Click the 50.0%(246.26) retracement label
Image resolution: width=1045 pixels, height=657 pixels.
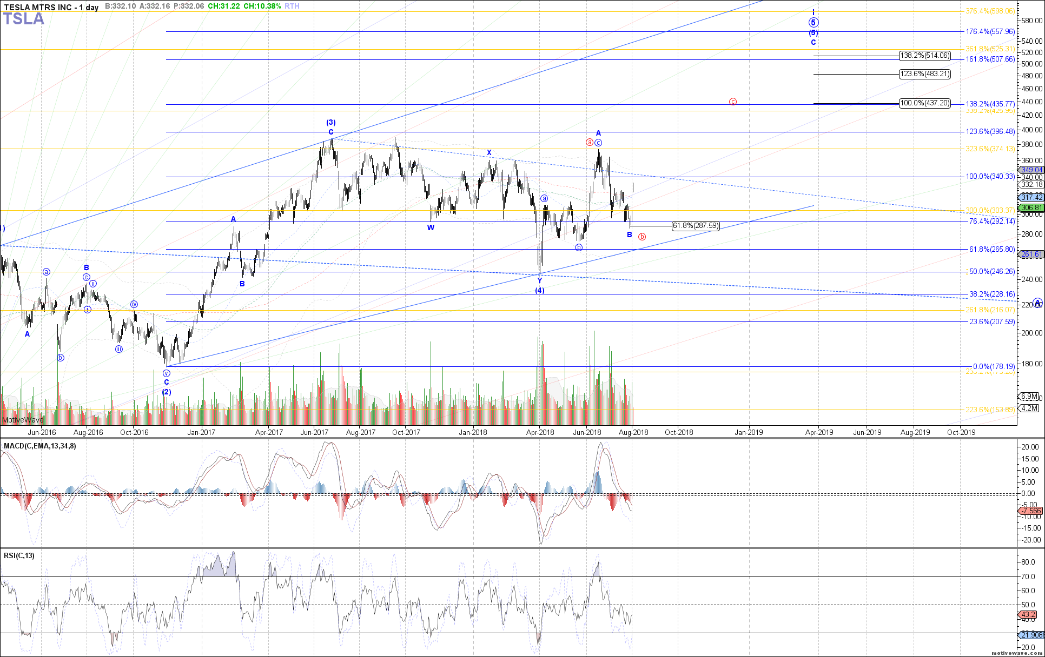coord(992,271)
